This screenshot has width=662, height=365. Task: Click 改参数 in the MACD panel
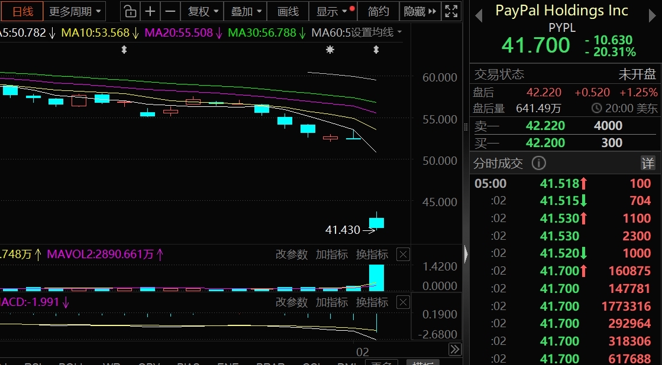click(x=291, y=302)
